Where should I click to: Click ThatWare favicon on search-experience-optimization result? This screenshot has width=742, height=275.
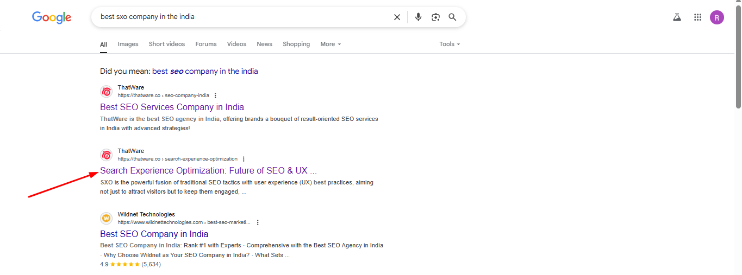pos(107,155)
